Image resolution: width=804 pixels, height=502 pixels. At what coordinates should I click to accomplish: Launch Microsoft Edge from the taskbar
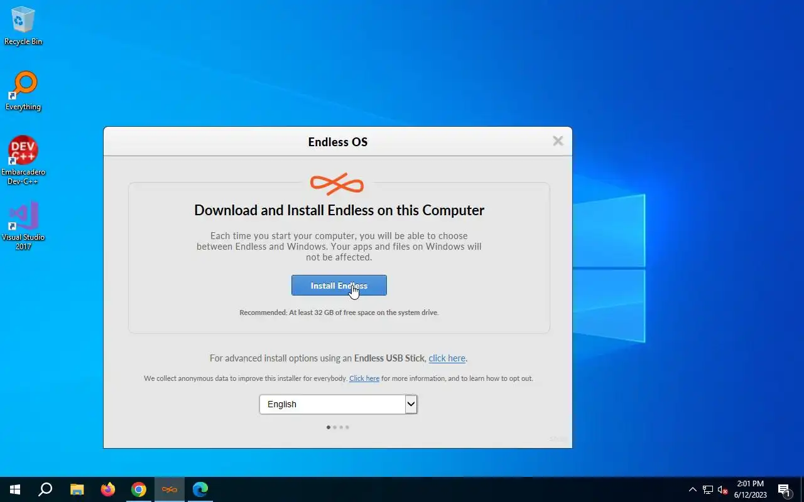coord(200,489)
